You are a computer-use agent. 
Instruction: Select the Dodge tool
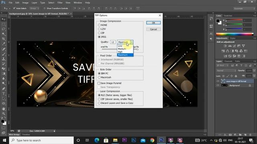tap(4, 84)
